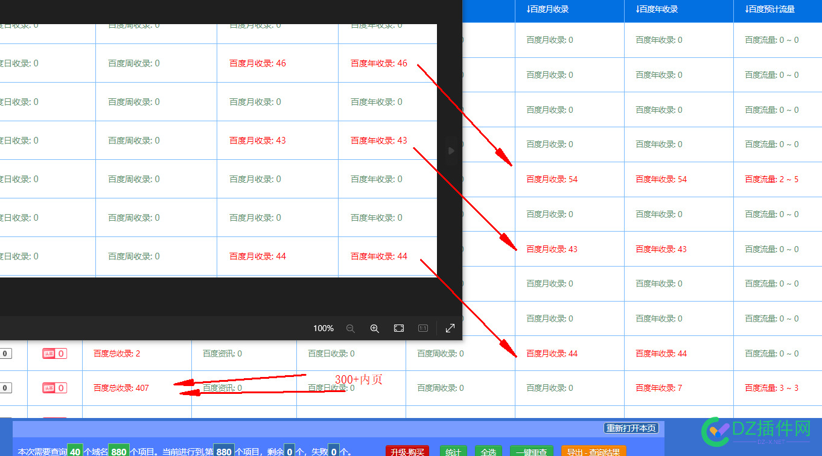
Task: Click the green 880 project count
Action: (x=119, y=451)
